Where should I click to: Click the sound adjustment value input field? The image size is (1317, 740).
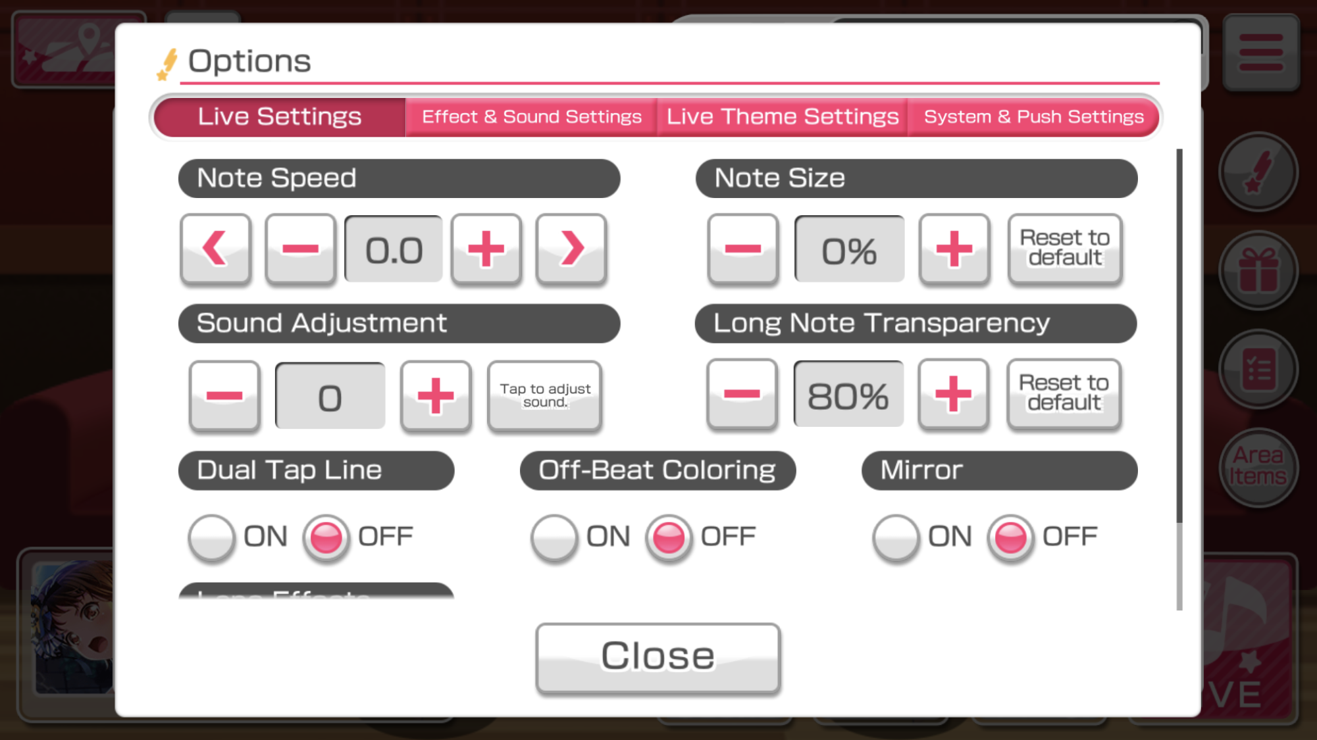click(x=328, y=396)
